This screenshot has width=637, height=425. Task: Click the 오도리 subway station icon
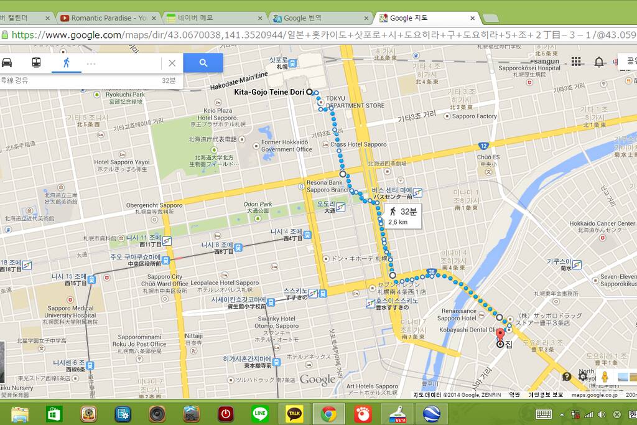[x=340, y=208]
